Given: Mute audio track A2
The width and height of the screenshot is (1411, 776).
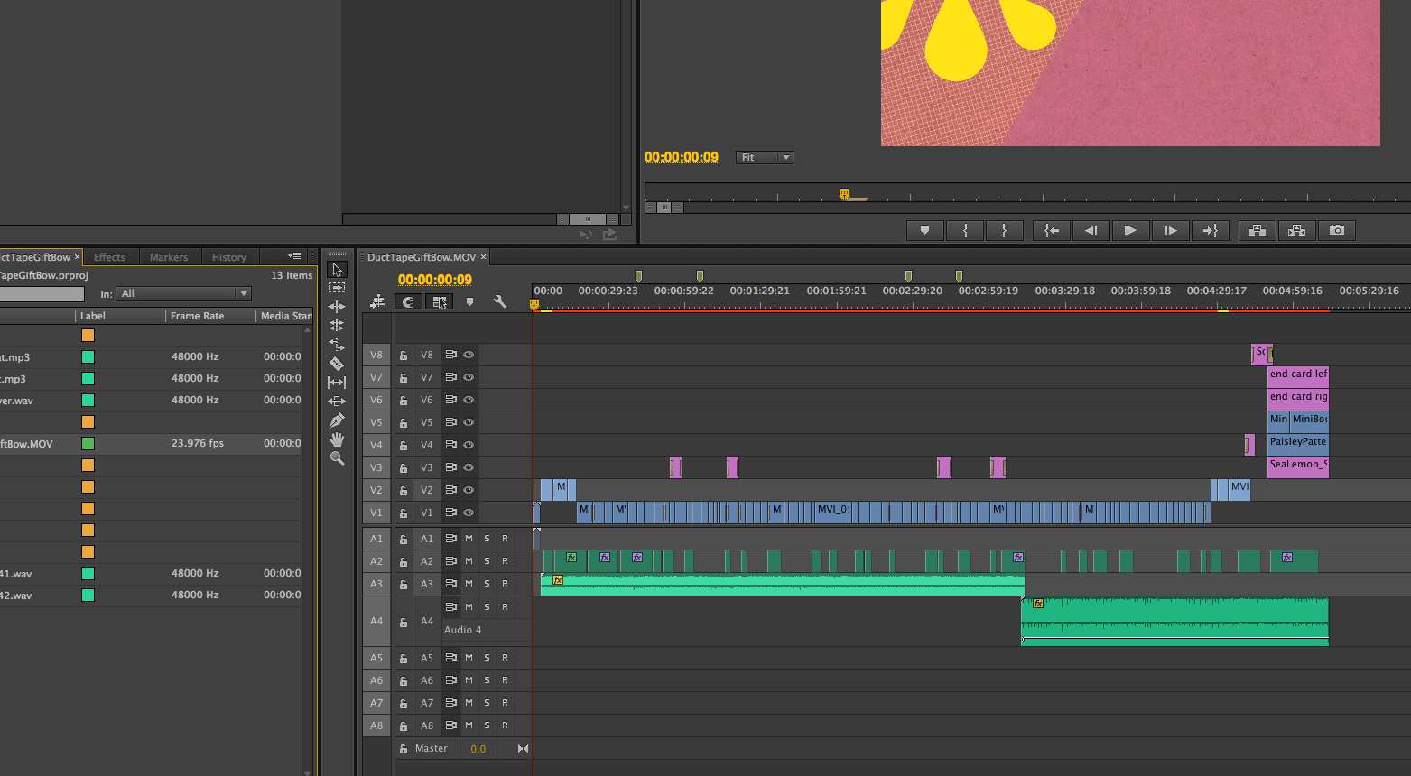Looking at the screenshot, I should [x=469, y=561].
